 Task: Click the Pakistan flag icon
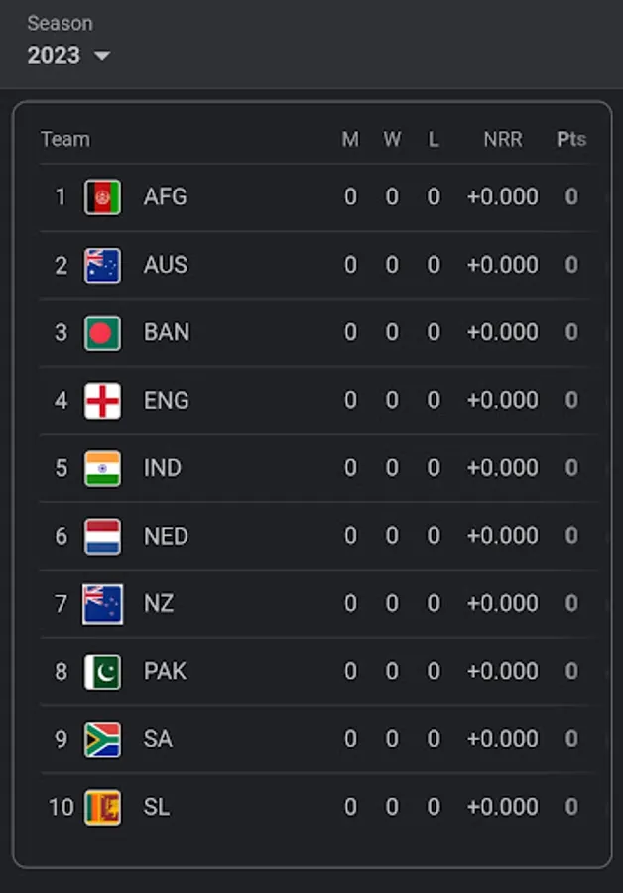[x=102, y=672]
